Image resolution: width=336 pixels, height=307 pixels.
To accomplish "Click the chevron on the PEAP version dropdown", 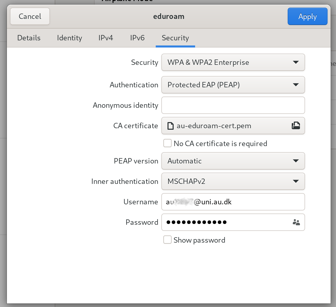I will coord(296,161).
